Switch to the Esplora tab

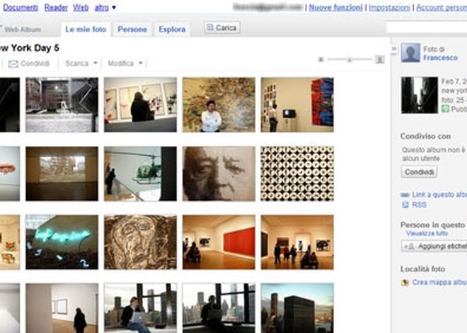(172, 29)
